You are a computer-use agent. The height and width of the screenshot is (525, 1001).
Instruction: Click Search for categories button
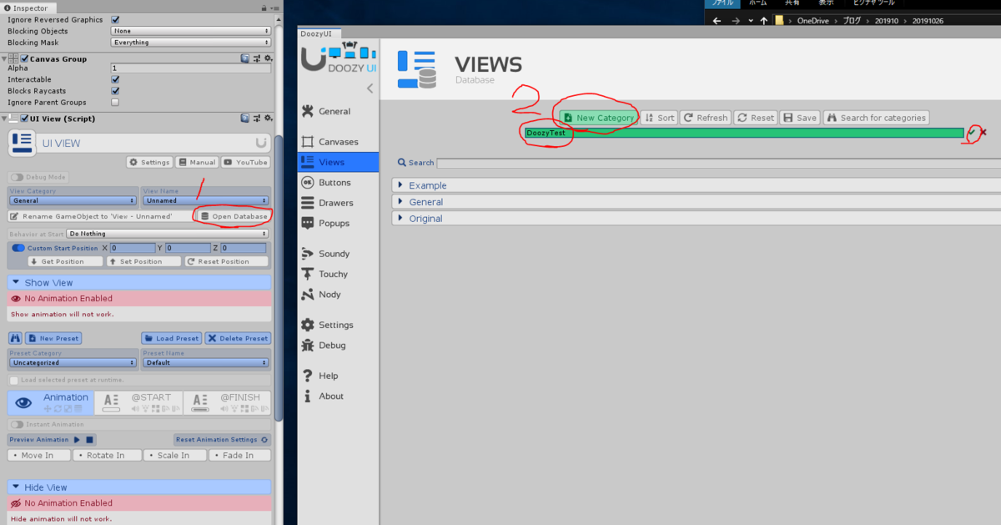876,118
